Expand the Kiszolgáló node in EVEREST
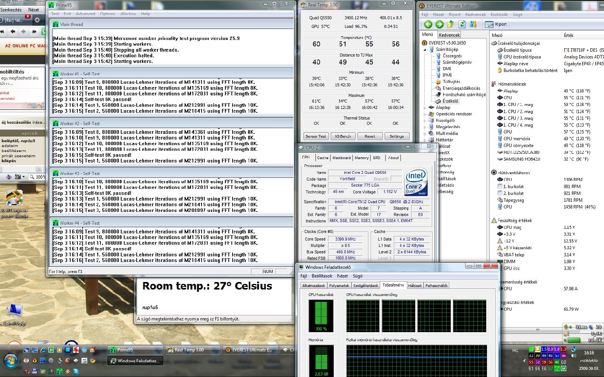Image resolution: width=604 pixels, height=377 pixels. (425, 120)
